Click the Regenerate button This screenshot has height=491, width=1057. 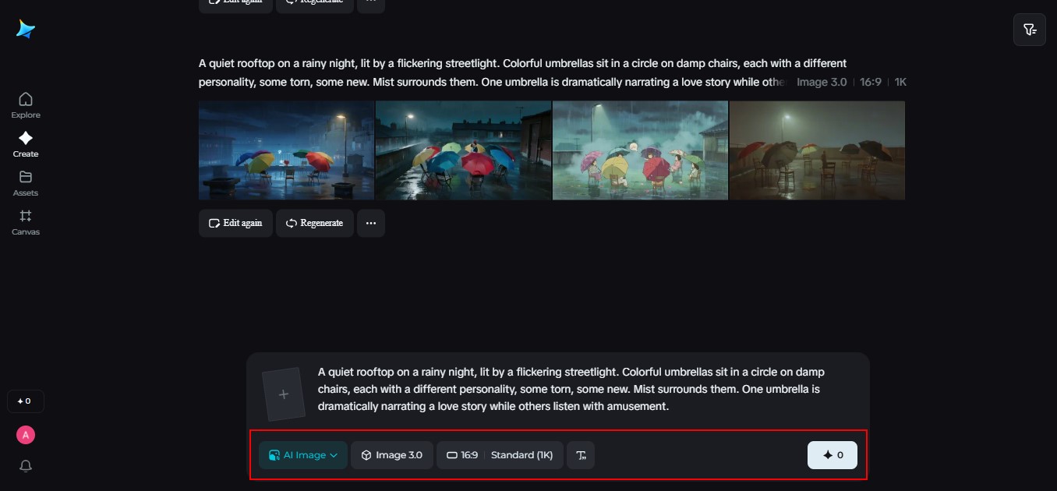[x=314, y=223]
